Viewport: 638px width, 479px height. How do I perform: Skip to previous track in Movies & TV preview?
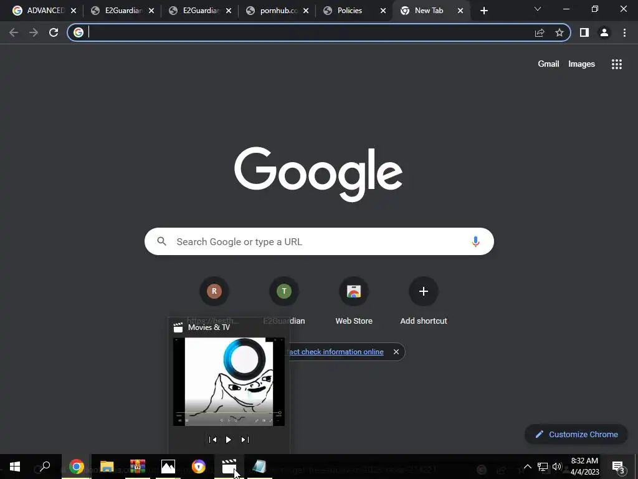click(212, 440)
